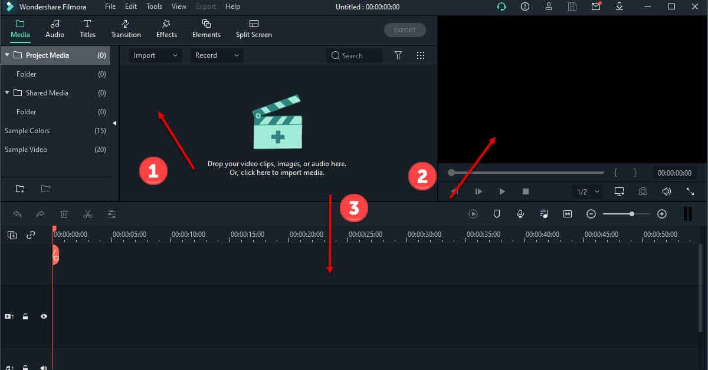The height and width of the screenshot is (370, 708).
Task: Add a Marker to the timeline
Action: pyautogui.click(x=497, y=214)
